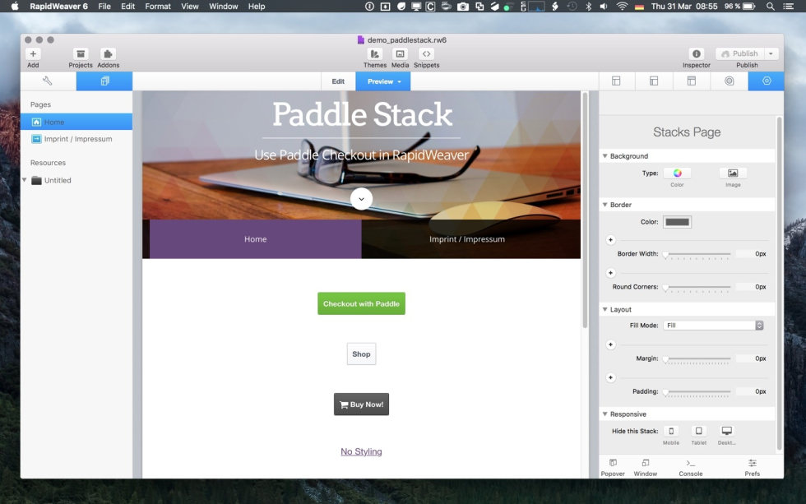
Task: Adjust the Border Width slider
Action: 698,254
